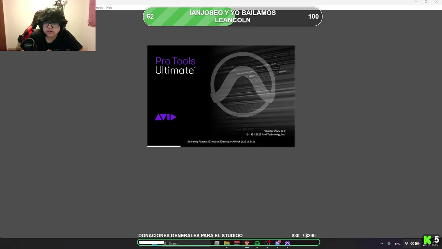Open the Help menu

tap(109, 8)
